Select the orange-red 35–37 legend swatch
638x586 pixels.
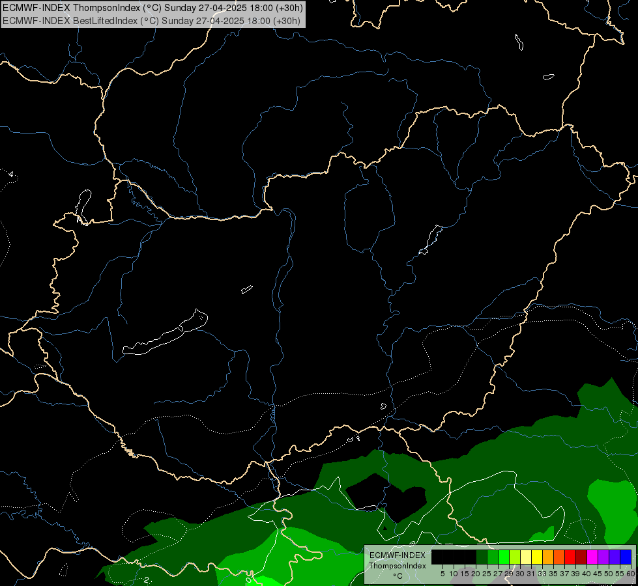pyautogui.click(x=559, y=557)
